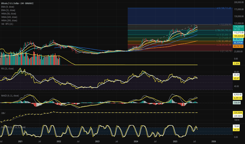Click the orange 63,761.84 price tag
This screenshot has height=144, width=245.
click(238, 46)
